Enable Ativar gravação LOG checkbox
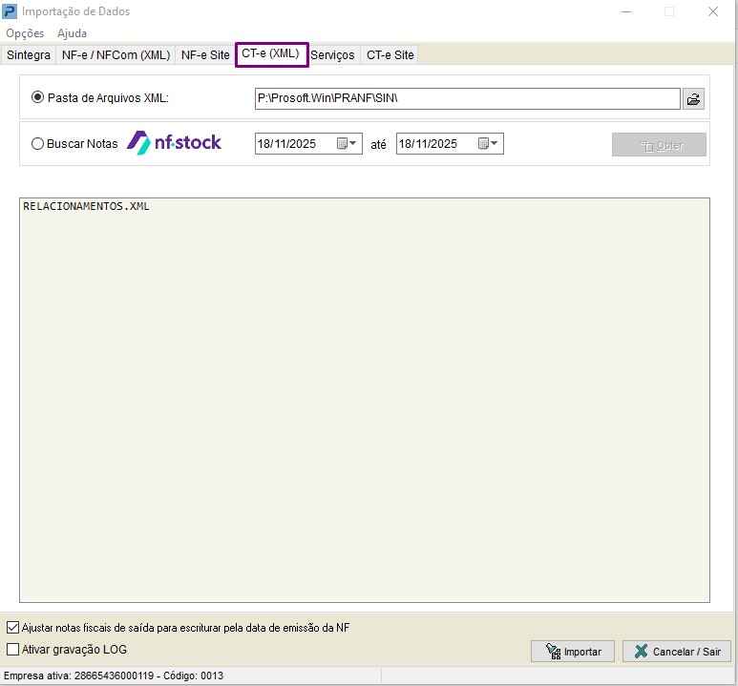 click(x=12, y=650)
